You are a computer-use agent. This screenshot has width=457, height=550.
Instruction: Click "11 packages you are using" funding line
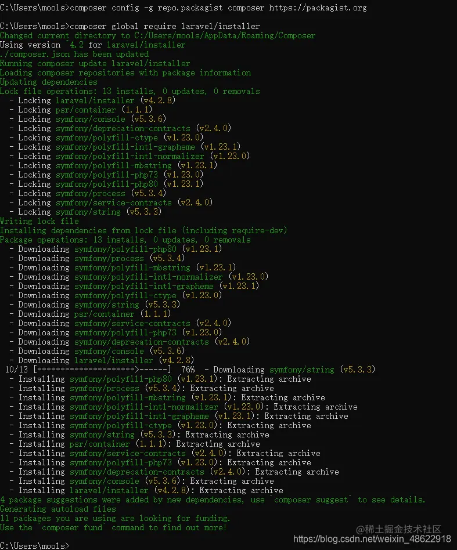(x=115, y=518)
